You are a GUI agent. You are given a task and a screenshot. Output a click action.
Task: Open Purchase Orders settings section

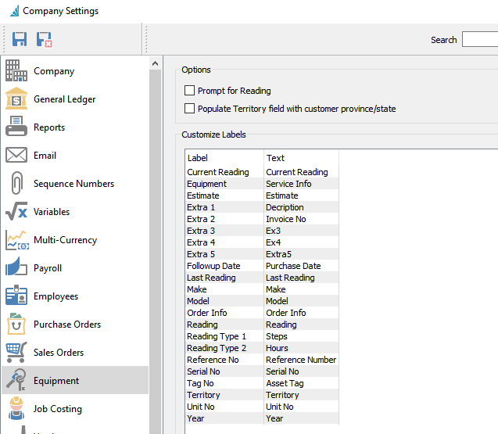coord(66,325)
